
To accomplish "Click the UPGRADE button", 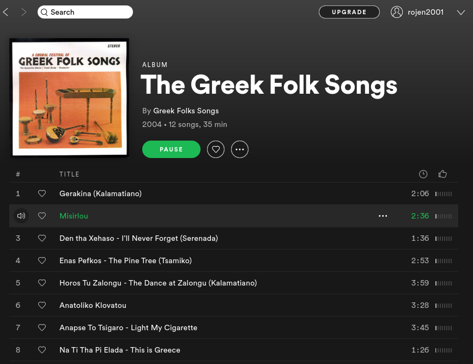I will 349,12.
